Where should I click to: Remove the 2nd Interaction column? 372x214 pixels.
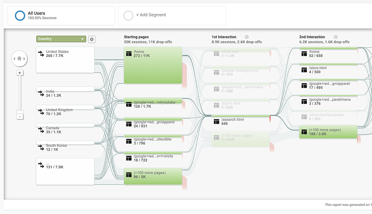335,37
